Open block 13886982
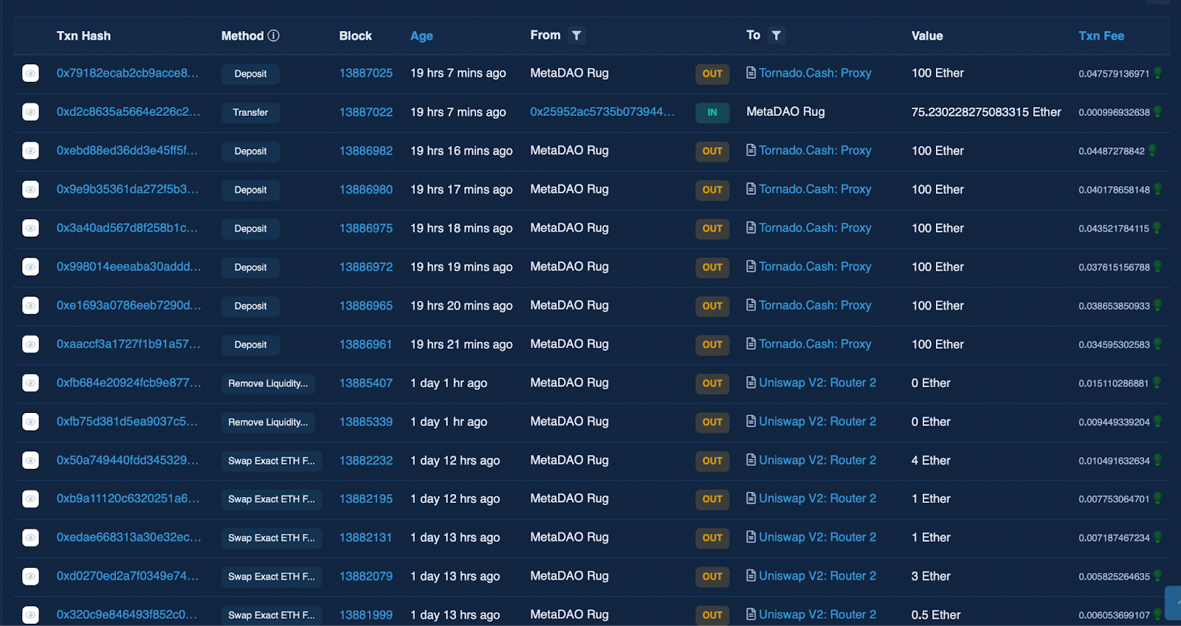The width and height of the screenshot is (1181, 626). pos(366,150)
